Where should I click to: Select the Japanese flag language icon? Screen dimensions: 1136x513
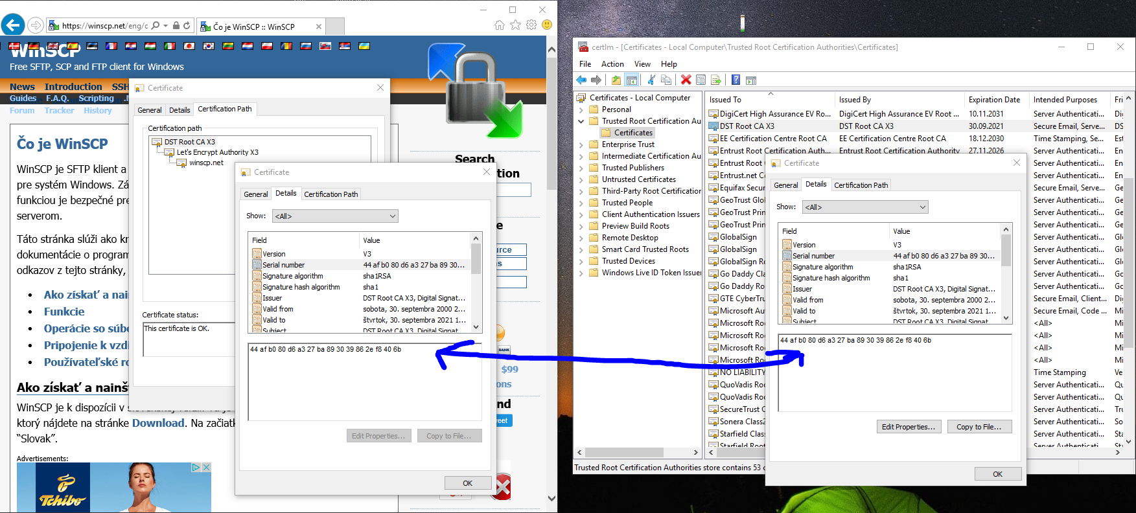[x=189, y=46]
